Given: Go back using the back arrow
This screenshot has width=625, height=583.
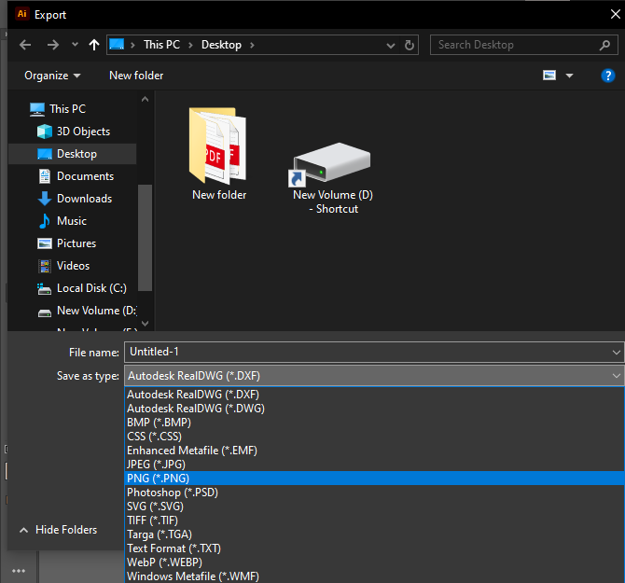Looking at the screenshot, I should pyautogui.click(x=25, y=45).
